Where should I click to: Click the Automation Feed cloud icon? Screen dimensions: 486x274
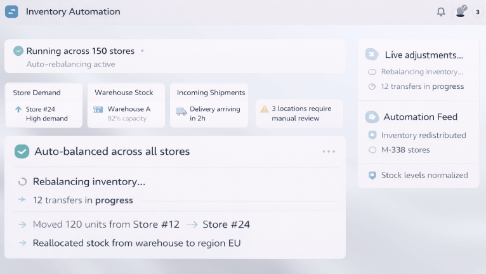(372, 117)
